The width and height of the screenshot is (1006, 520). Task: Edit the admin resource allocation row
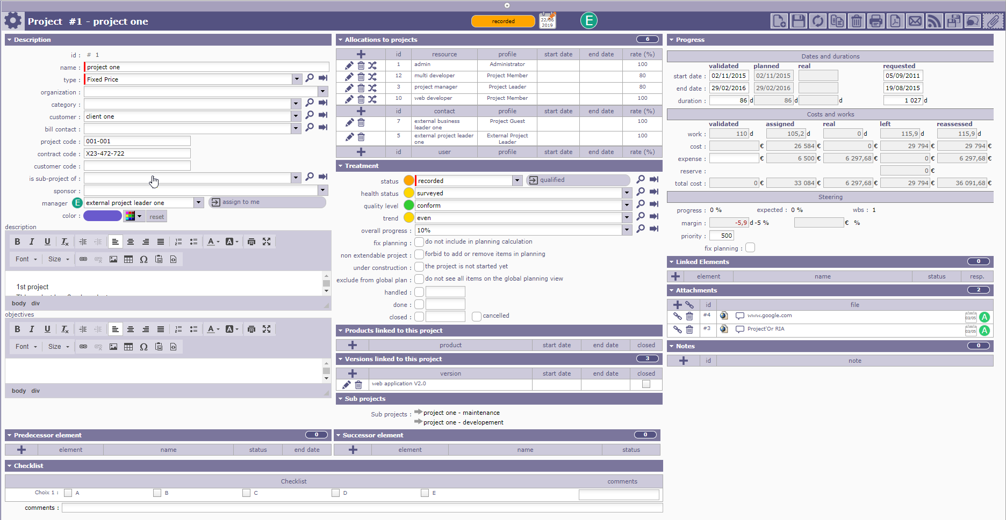click(349, 65)
